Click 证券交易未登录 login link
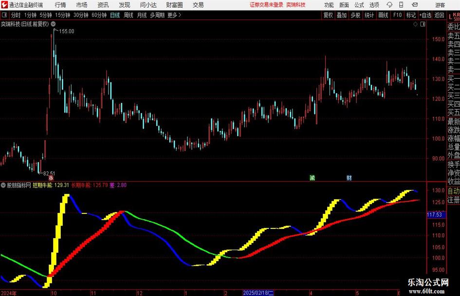The width and height of the screenshot is (460, 296). point(266,5)
